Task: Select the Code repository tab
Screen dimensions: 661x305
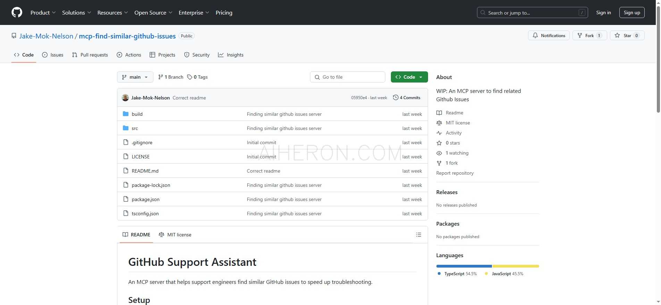Action: [x=24, y=55]
